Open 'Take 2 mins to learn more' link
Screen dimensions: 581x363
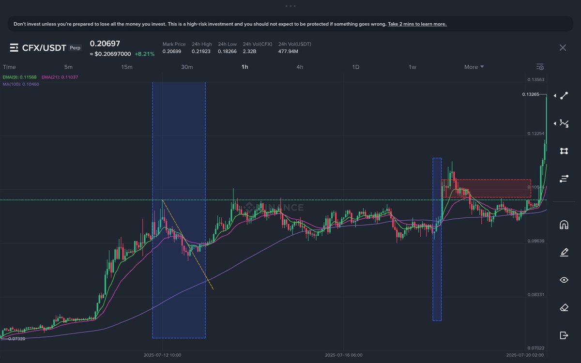(x=417, y=24)
